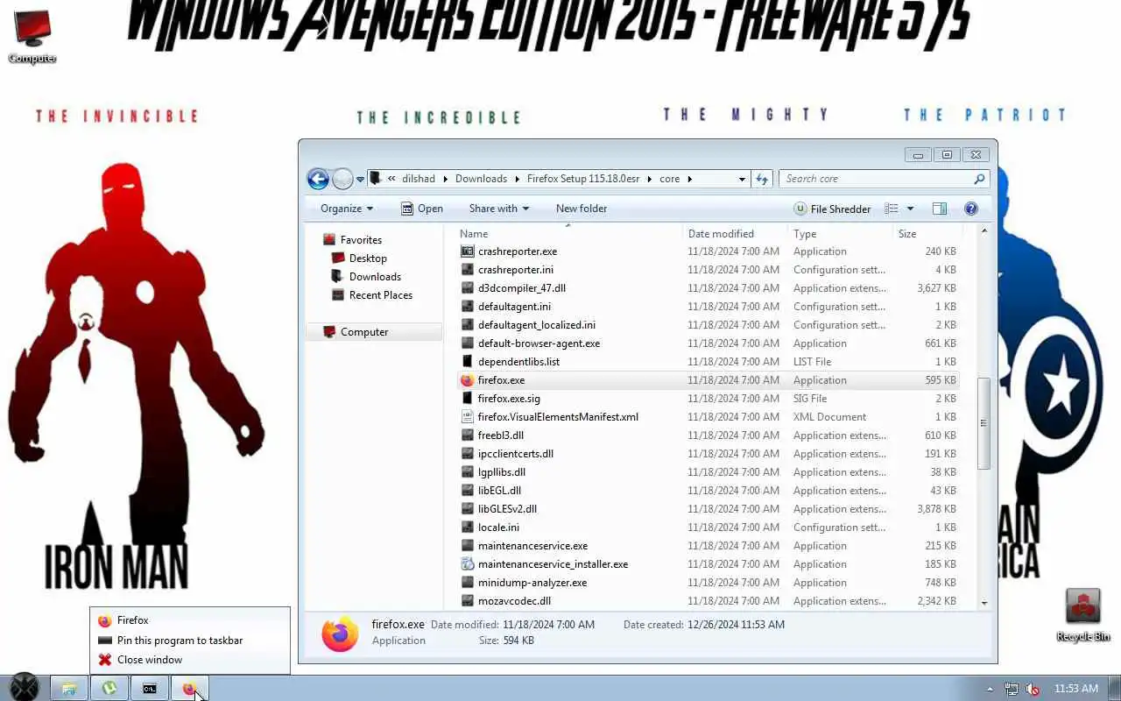Screen dimensions: 1121x701
Task: Click the maintenanceservice.exe file icon
Action: tap(467, 546)
